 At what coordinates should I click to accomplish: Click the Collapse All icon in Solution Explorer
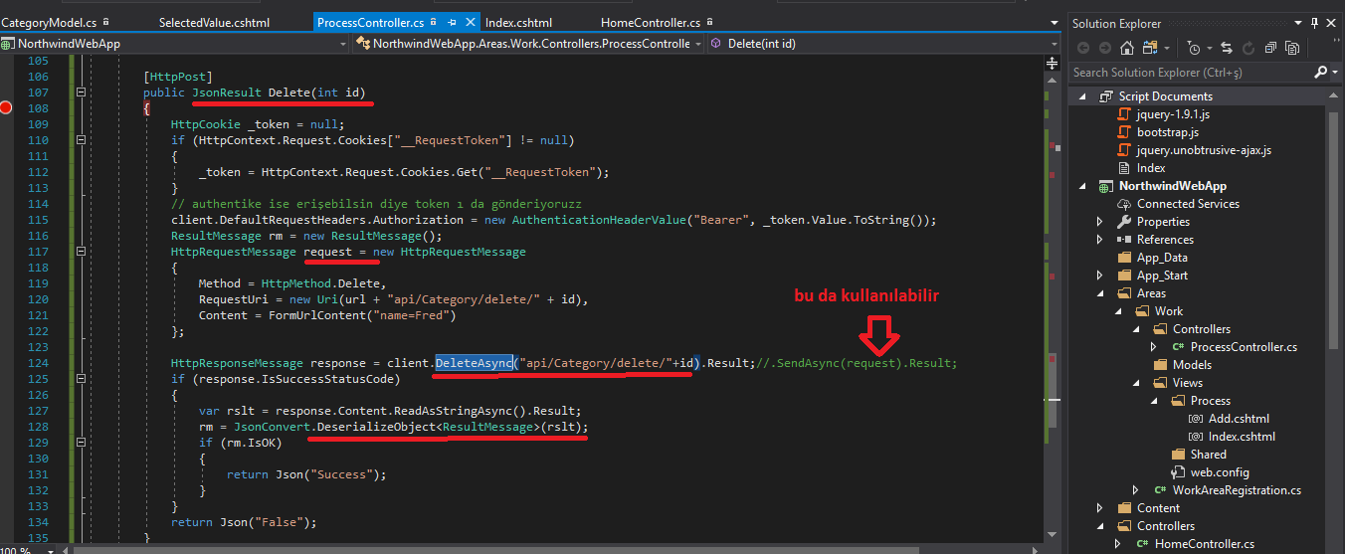pos(1270,48)
